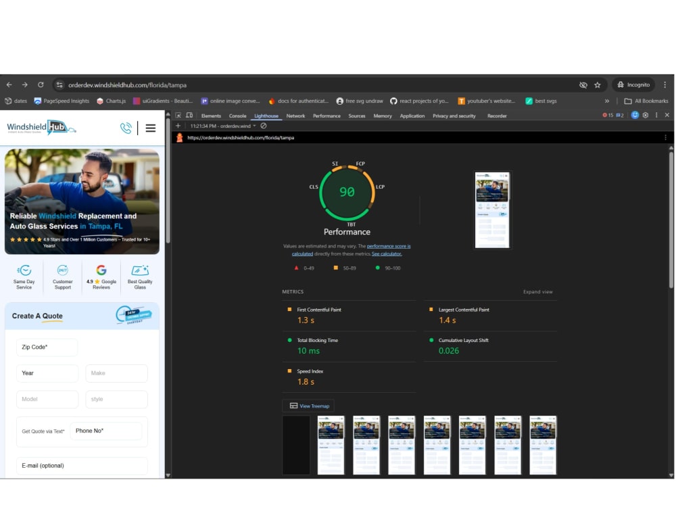Image resolution: width=676 pixels, height=507 pixels.
Task: Open the Application tab
Action: pyautogui.click(x=412, y=116)
